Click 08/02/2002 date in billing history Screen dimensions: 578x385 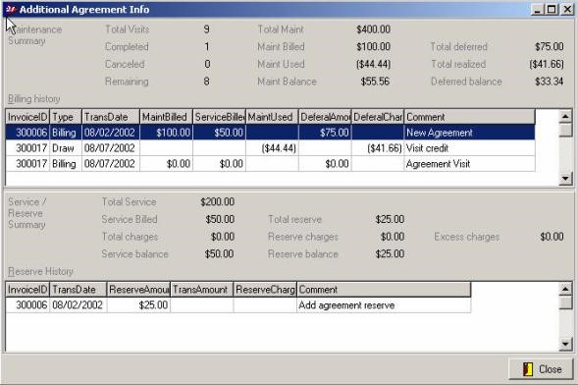pos(111,133)
